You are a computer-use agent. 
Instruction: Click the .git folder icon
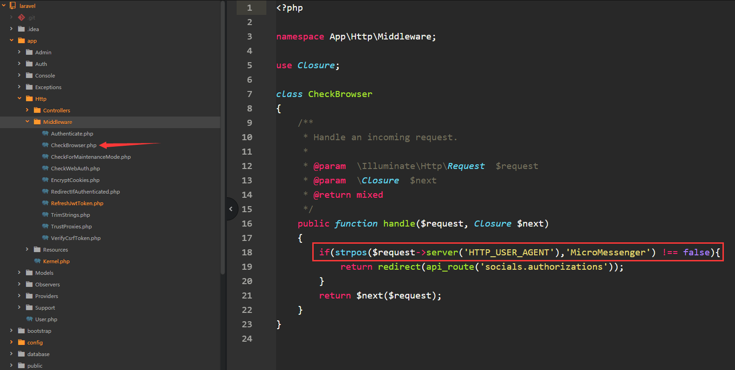pos(21,17)
